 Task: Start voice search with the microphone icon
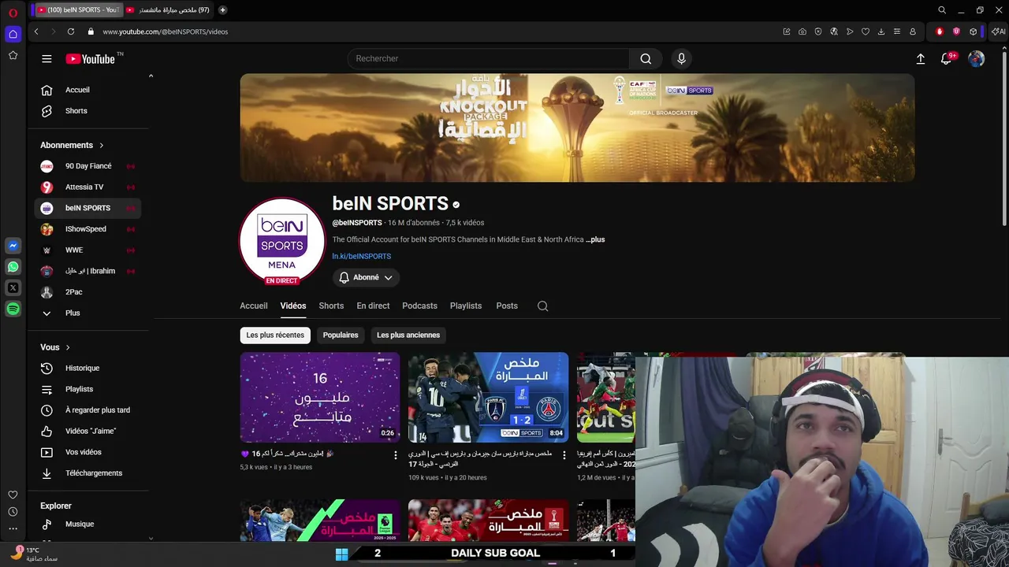coord(682,58)
